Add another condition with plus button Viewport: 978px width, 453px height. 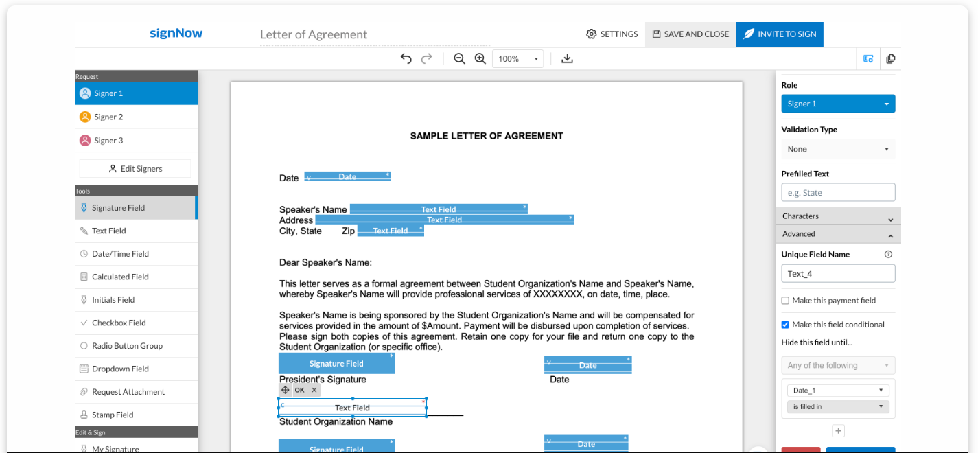[838, 431]
